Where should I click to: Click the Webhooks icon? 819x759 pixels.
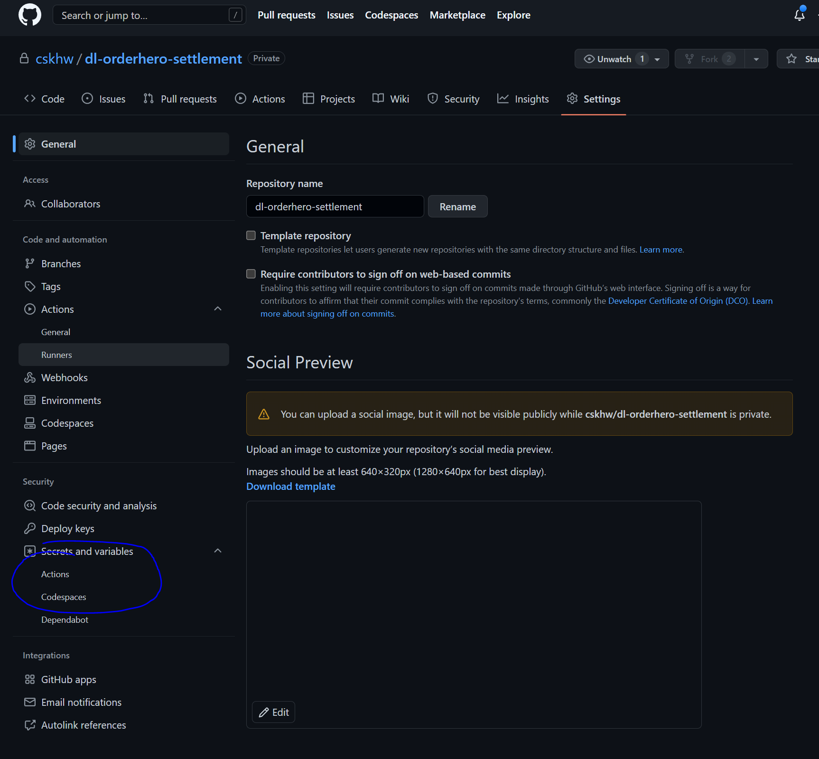30,377
